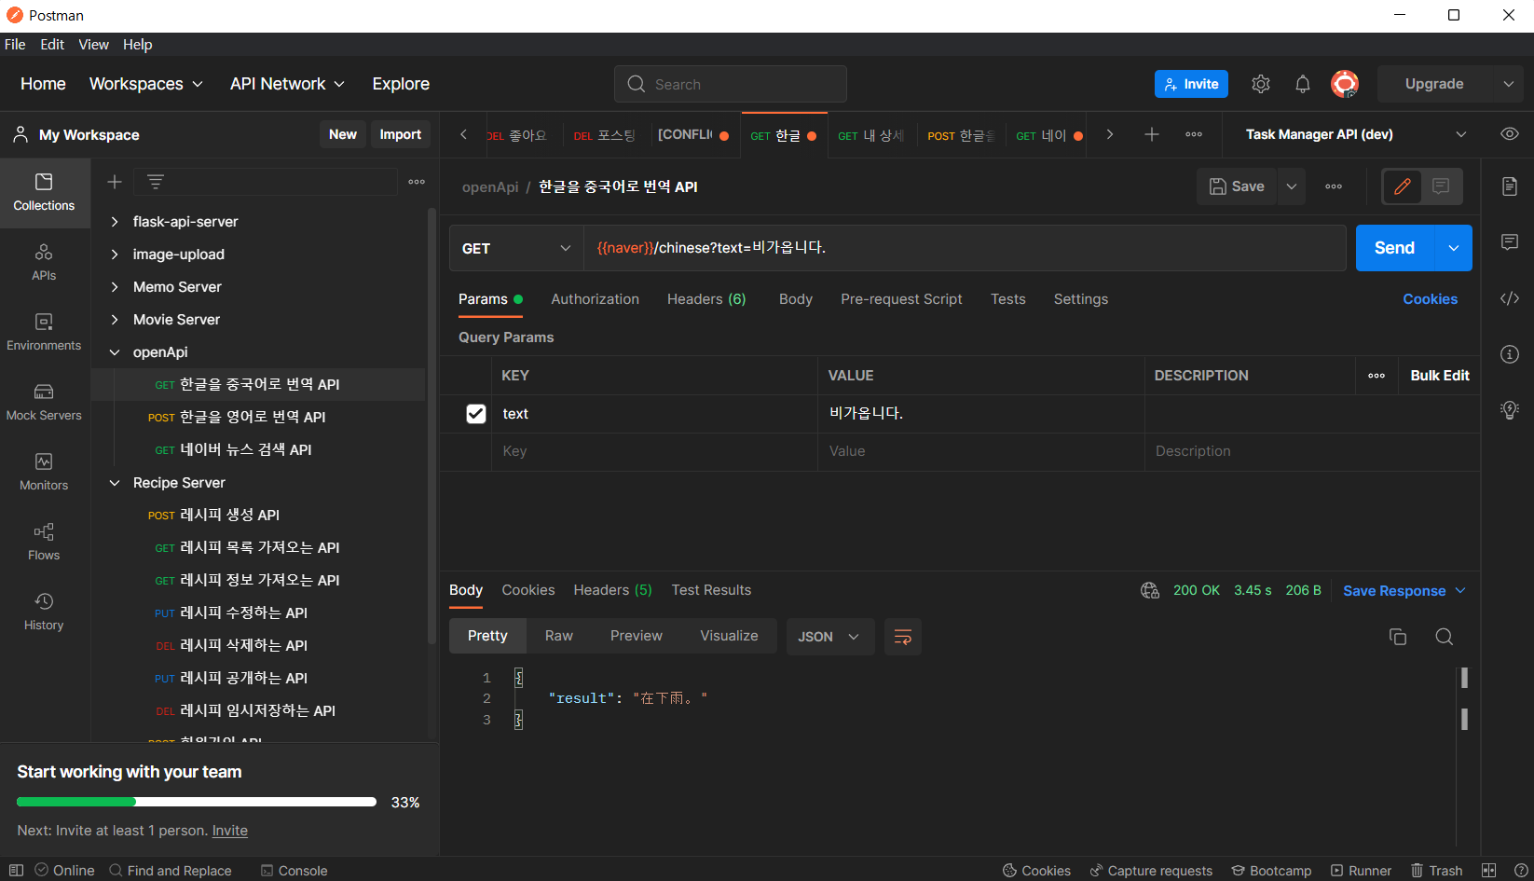
Task: Create a new collection with plus icon
Action: 115,182
